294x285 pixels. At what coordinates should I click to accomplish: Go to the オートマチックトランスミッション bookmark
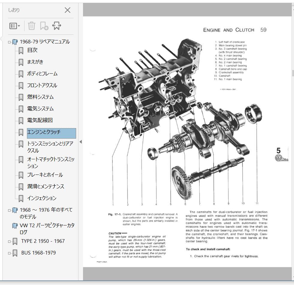51,163
